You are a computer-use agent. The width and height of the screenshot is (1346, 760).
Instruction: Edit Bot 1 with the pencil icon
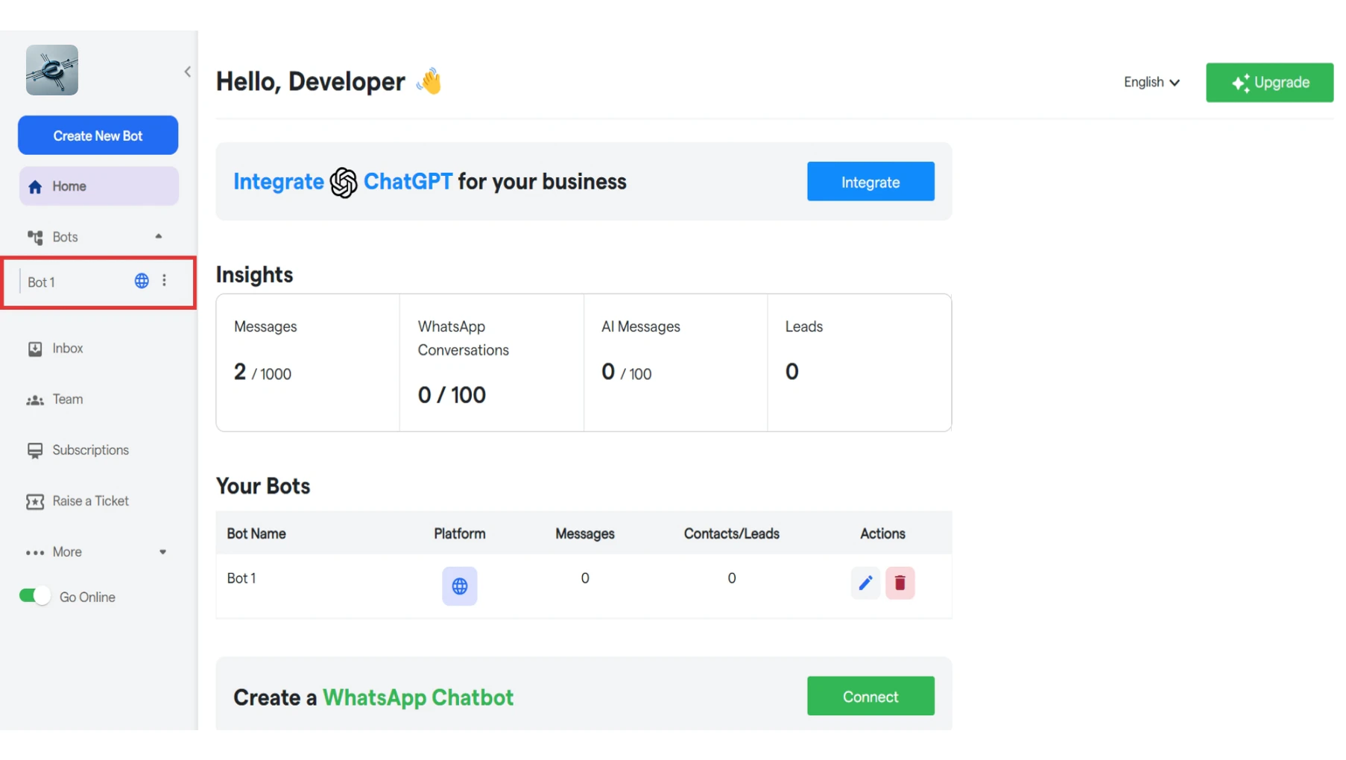865,583
